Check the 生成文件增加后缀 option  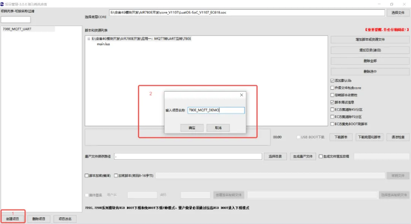coord(320,156)
